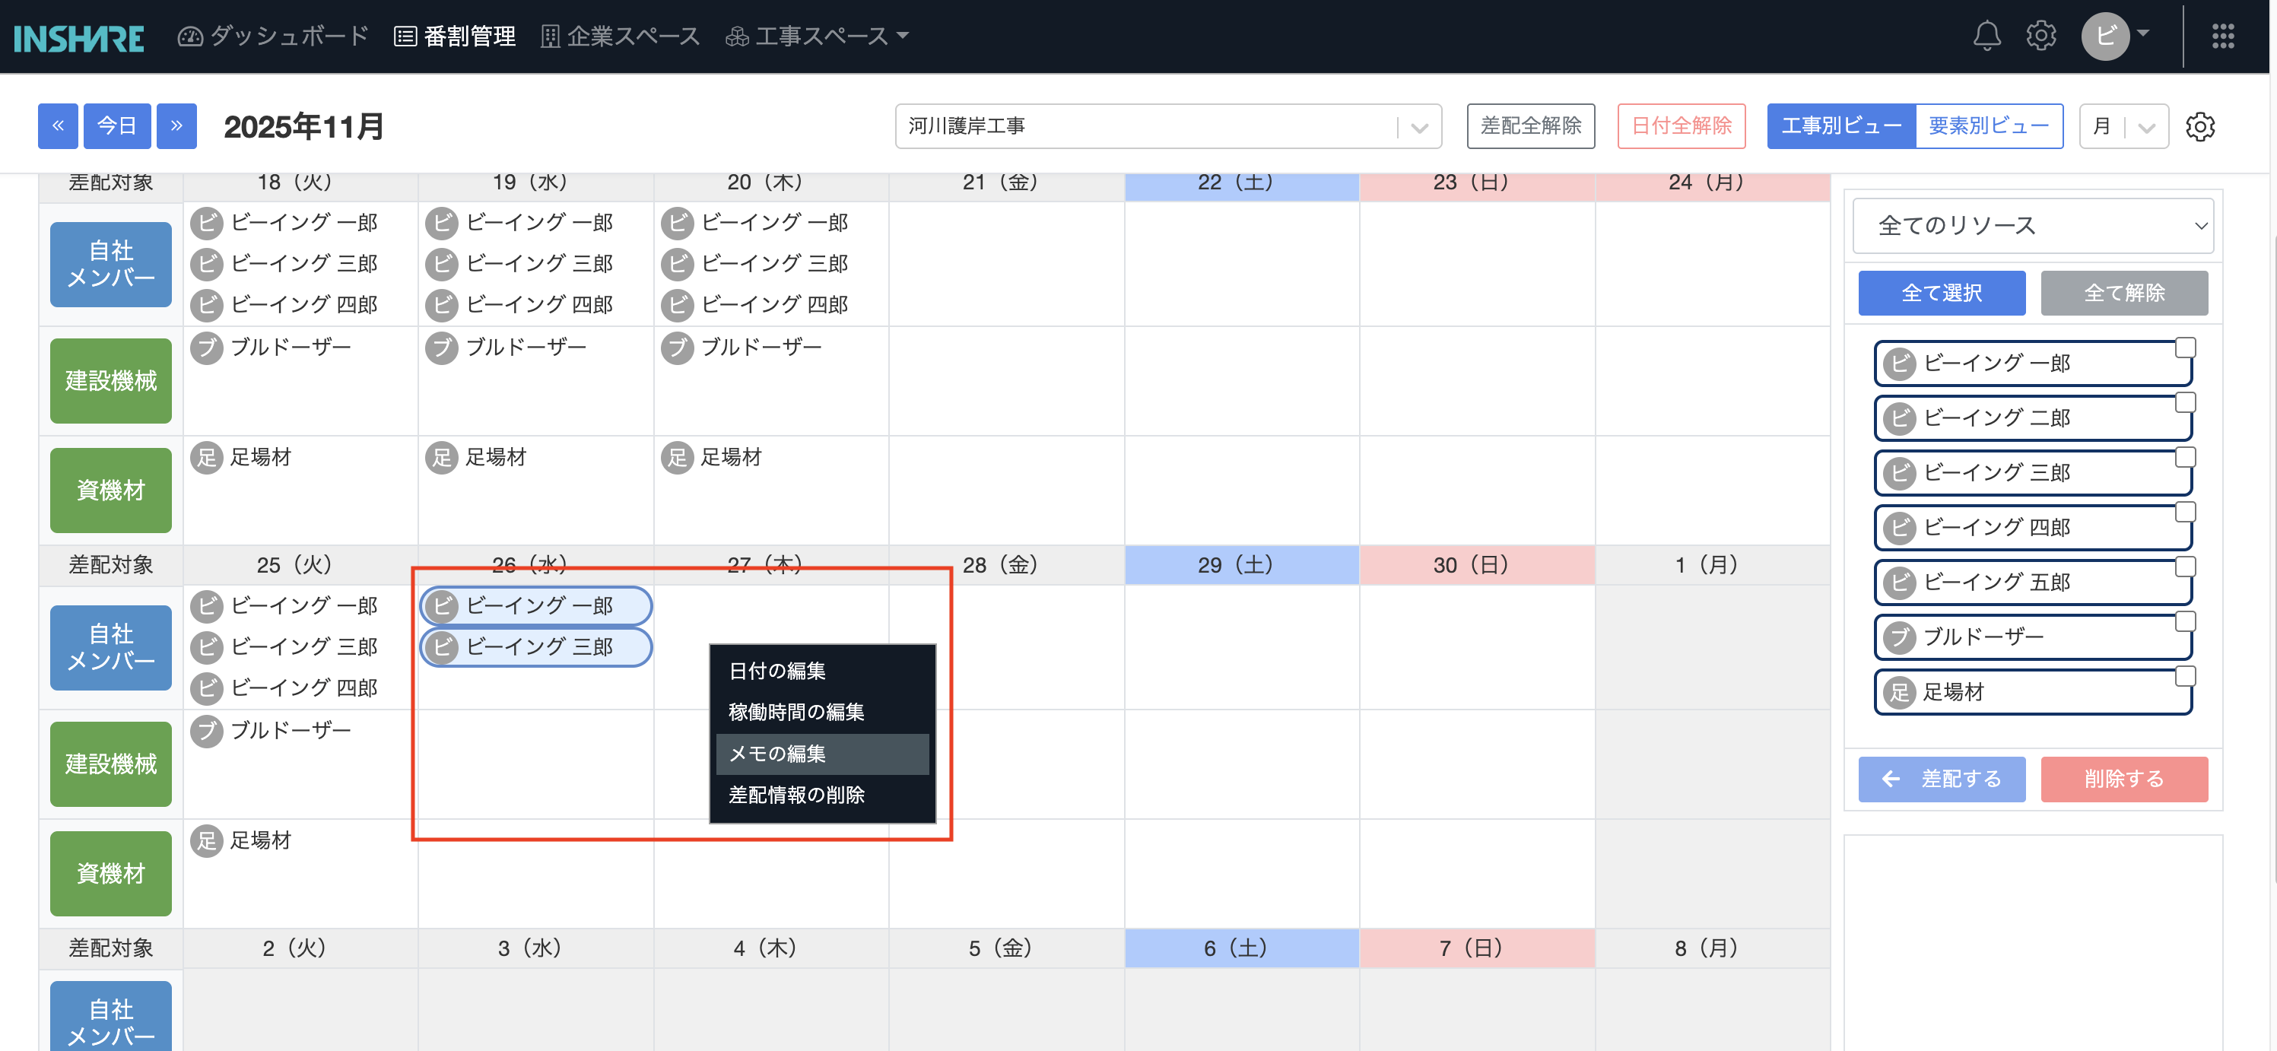Select メモの編集 in context menu

822,754
